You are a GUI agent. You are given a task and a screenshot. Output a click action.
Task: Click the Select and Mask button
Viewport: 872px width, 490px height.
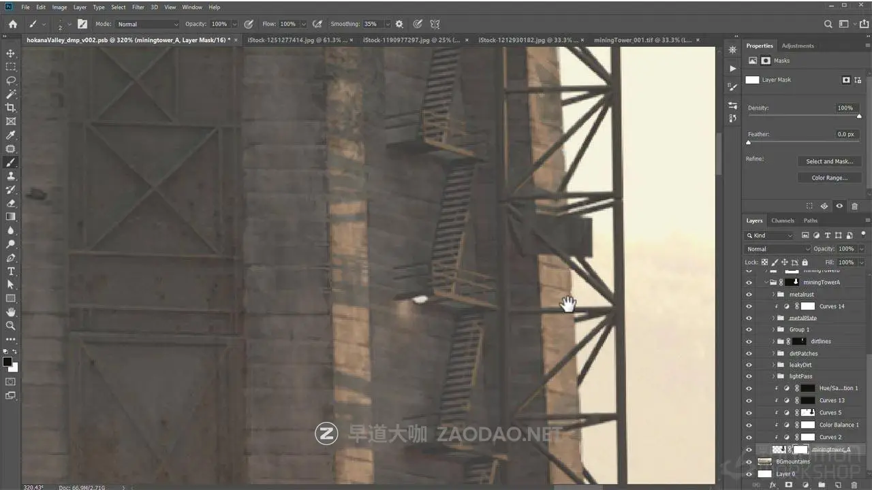(829, 161)
